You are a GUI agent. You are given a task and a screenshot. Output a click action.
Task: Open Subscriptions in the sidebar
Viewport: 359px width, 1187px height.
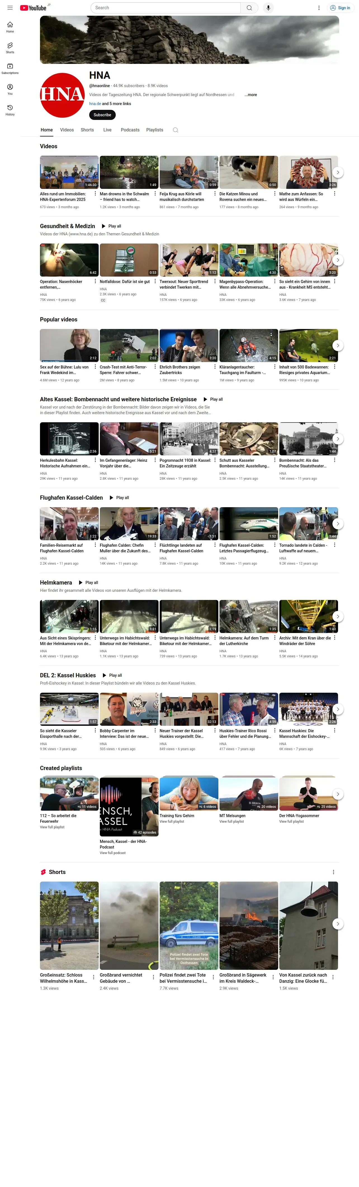(10, 69)
